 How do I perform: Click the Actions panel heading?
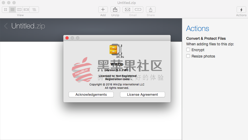coord(198,28)
